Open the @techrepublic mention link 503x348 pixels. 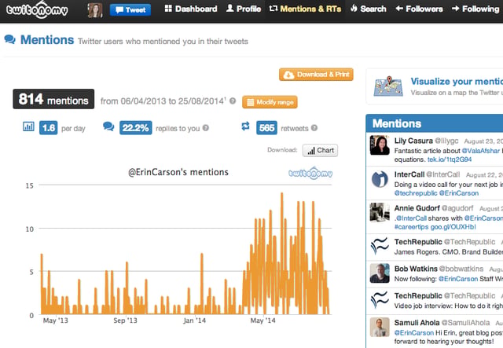point(416,193)
